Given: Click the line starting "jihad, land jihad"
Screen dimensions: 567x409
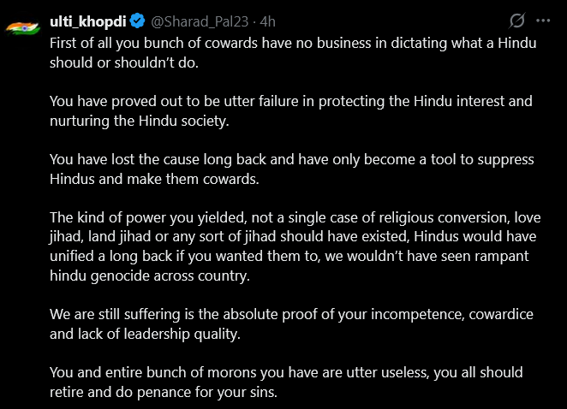Looking at the screenshot, I should (257, 236).
